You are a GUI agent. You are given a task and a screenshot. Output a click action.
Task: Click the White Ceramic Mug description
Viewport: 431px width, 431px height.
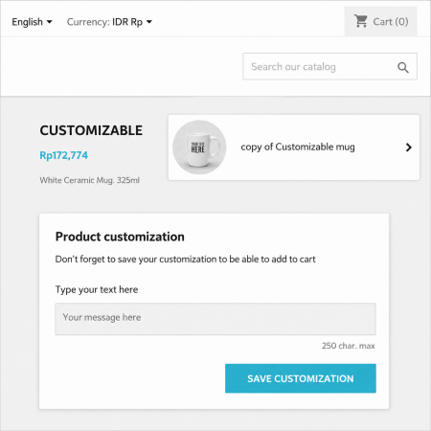point(89,180)
